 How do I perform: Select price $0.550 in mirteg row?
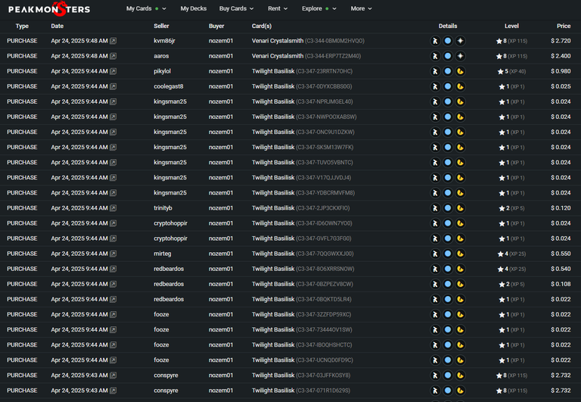pos(561,254)
